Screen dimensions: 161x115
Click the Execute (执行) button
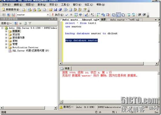pyautogui.click(x=57, y=15)
